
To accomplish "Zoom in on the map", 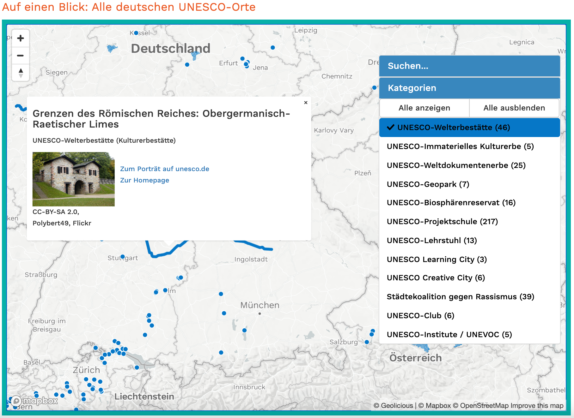I will [x=21, y=39].
